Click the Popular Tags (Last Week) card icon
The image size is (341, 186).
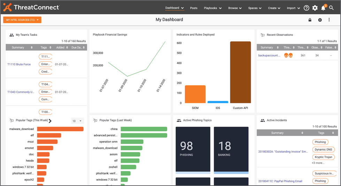(x=95, y=120)
